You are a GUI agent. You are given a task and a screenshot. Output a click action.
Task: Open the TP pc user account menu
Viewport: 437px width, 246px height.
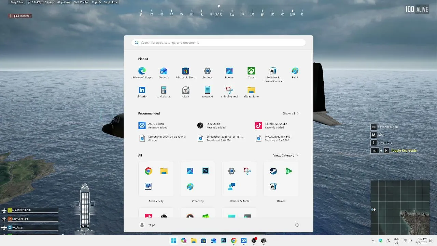click(x=147, y=225)
